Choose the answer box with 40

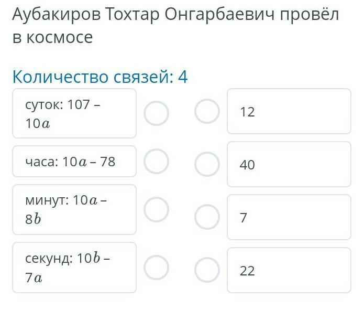[289, 164]
